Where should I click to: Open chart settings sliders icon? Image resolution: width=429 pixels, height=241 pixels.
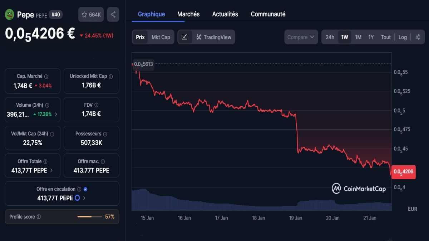click(x=418, y=37)
